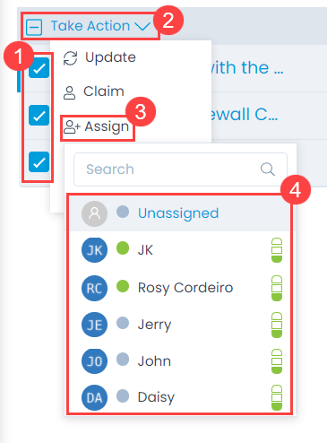
Task: Assign tickets to Jerry
Action: 180,325
